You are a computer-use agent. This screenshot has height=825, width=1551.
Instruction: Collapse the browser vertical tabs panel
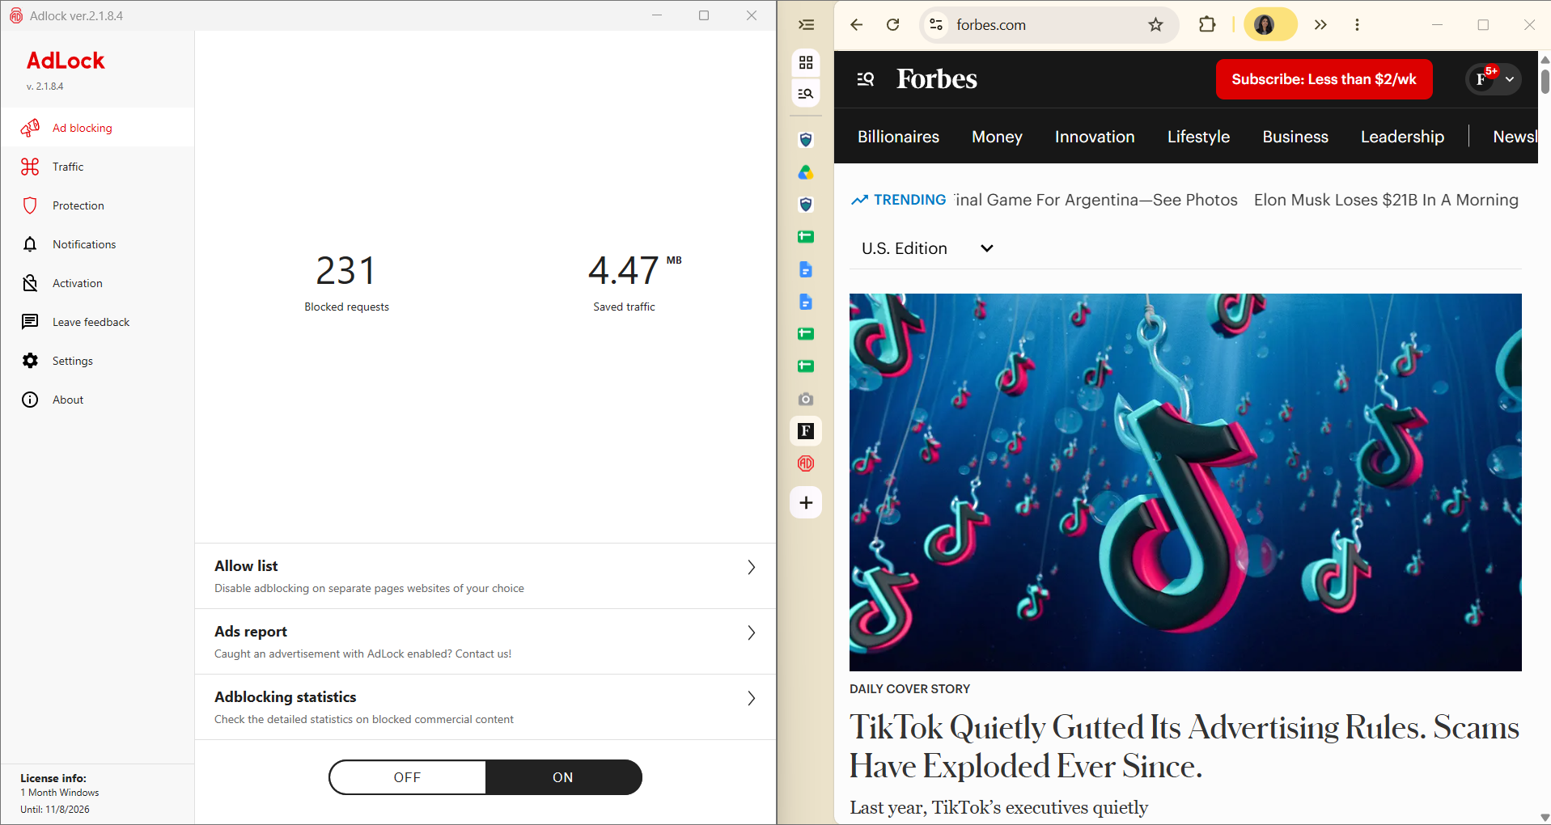(806, 24)
